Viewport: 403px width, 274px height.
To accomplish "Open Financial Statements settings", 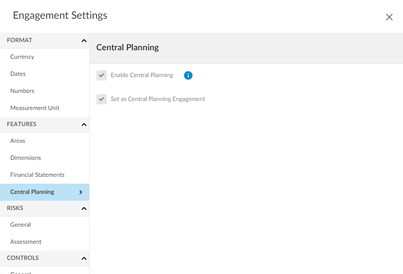I will point(37,175).
